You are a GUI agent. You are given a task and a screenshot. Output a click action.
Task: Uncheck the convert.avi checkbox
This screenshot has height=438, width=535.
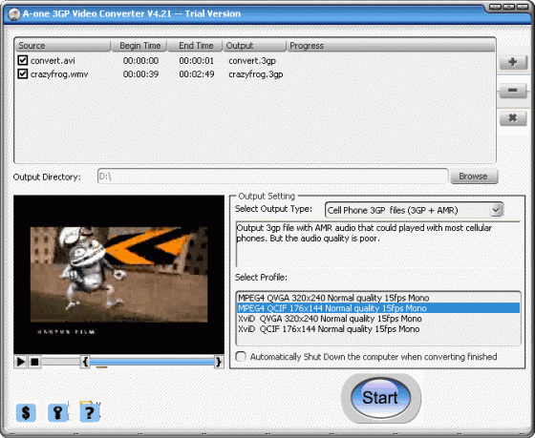pos(23,60)
